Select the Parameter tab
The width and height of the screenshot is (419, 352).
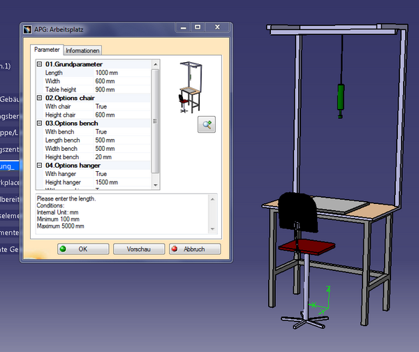coord(47,50)
